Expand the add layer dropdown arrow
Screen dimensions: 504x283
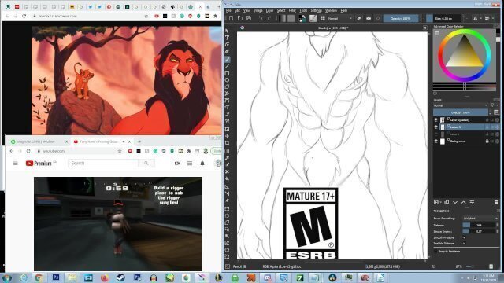pyautogui.click(x=441, y=203)
